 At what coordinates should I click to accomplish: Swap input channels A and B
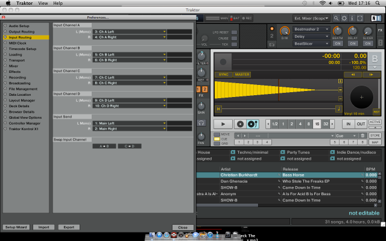tap(104, 146)
